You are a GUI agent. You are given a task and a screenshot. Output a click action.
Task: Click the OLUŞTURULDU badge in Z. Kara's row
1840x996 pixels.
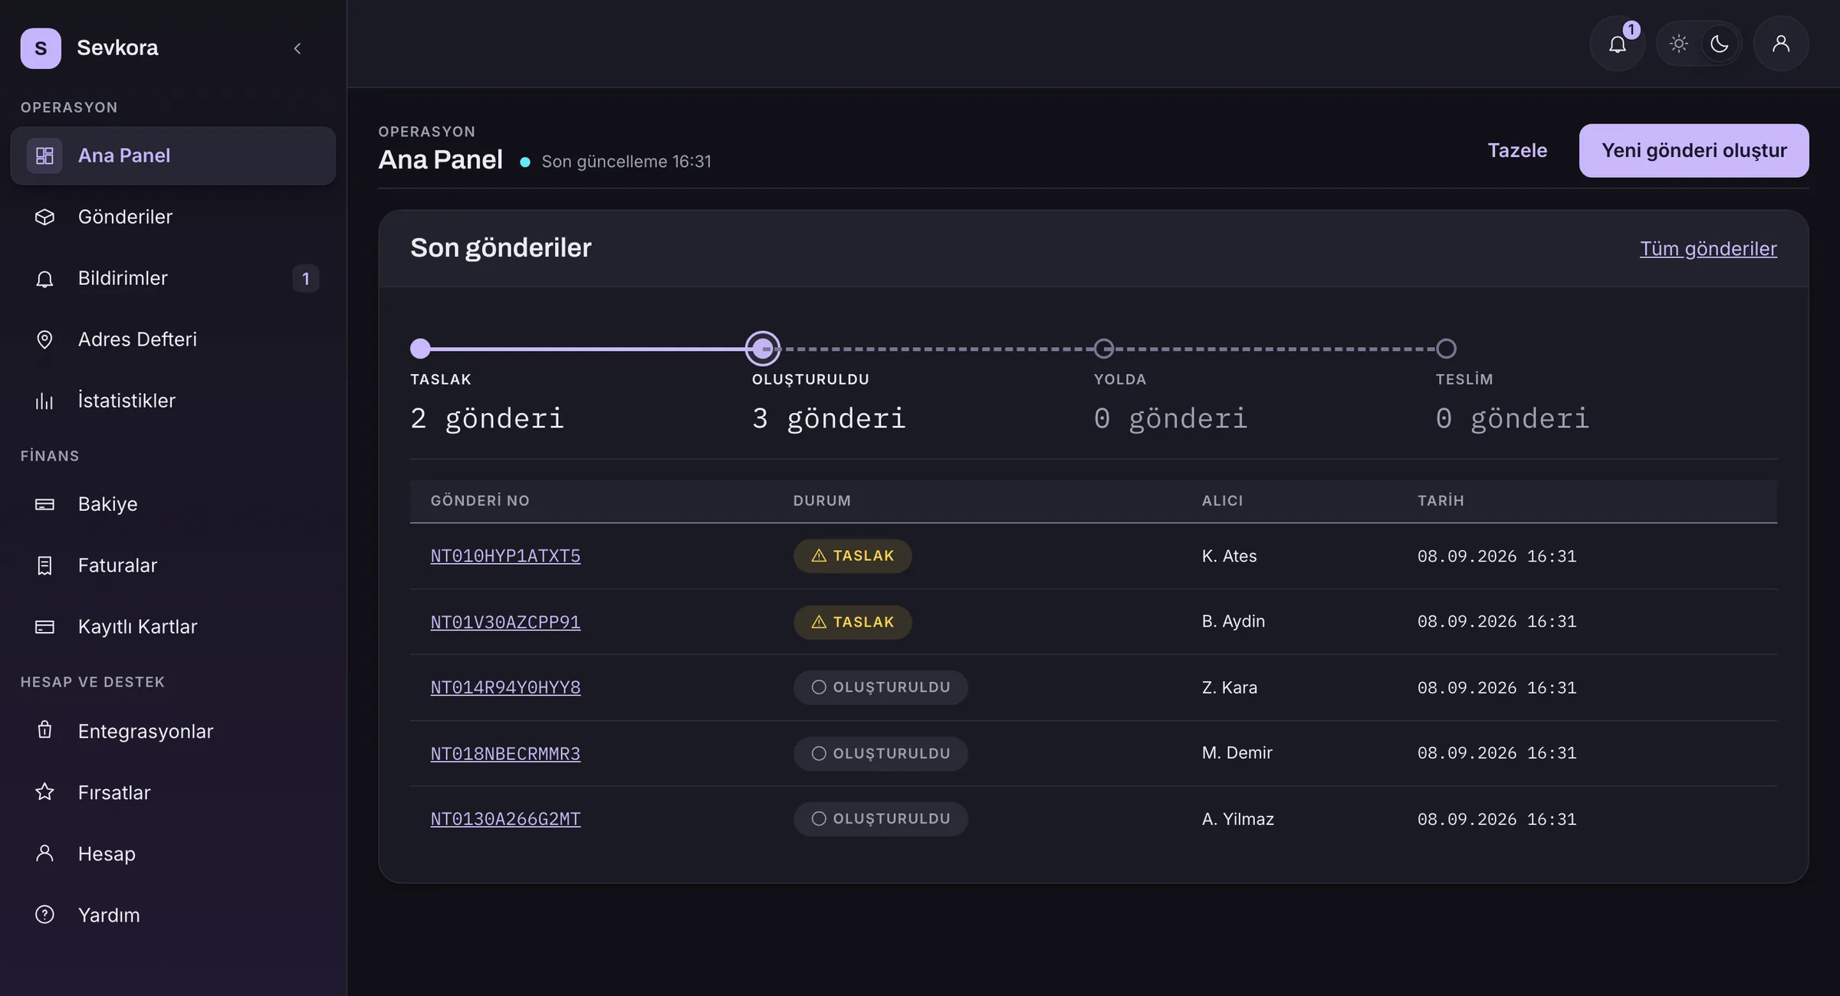(x=881, y=688)
